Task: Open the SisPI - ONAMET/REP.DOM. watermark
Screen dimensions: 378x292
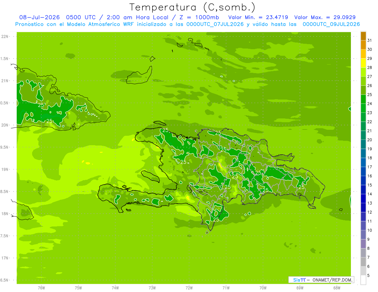Action: point(321,280)
